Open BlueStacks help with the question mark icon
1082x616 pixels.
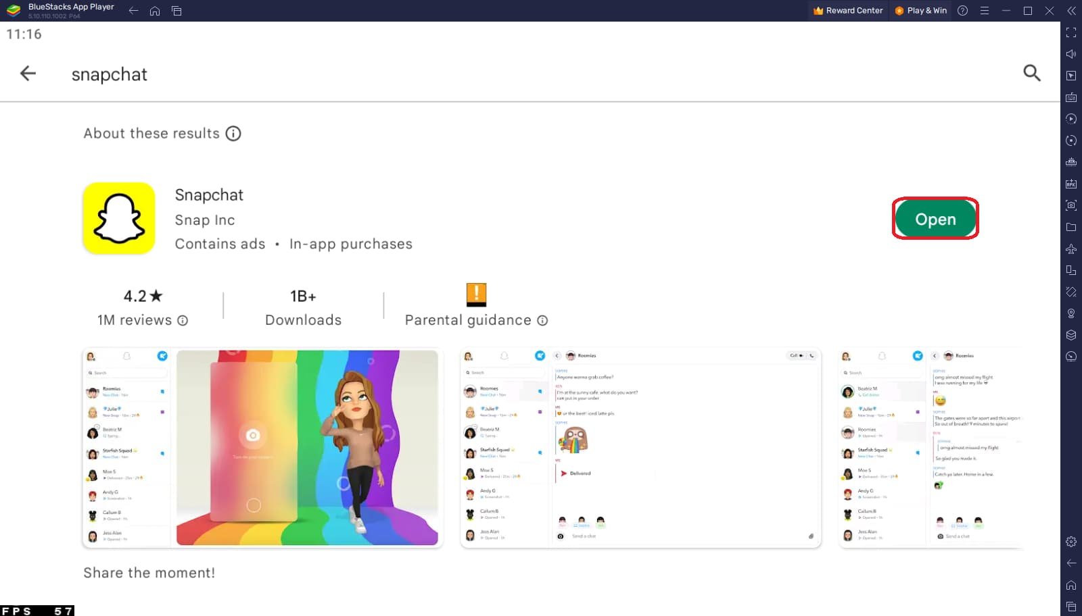[x=962, y=10]
